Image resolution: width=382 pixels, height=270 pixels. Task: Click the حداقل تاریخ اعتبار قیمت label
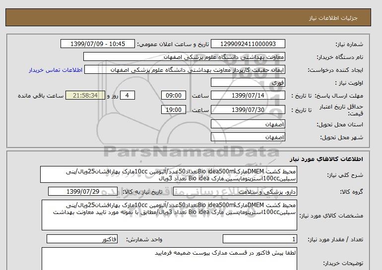pyautogui.click(x=341, y=110)
